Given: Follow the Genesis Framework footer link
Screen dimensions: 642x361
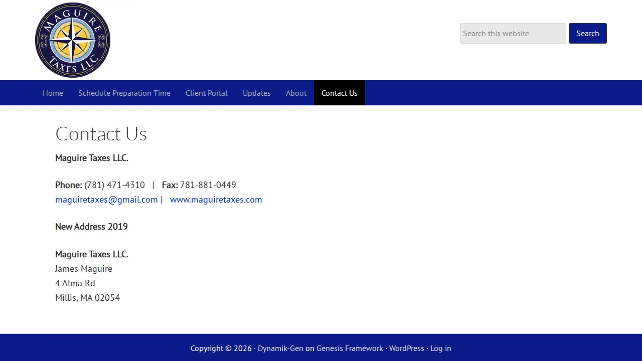Looking at the screenshot, I should pyautogui.click(x=350, y=348).
